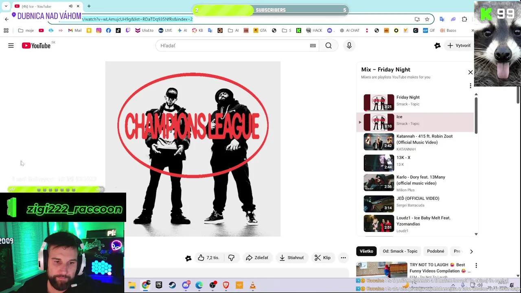Screen dimensions: 521x293
Task: Close the Mix – Friday Night playlist panel
Action: pyautogui.click(x=471, y=72)
